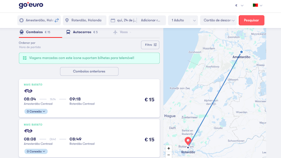Screen dimensions: 281x158
Task: Click the Roterdão label on the map
Action: (x=188, y=152)
